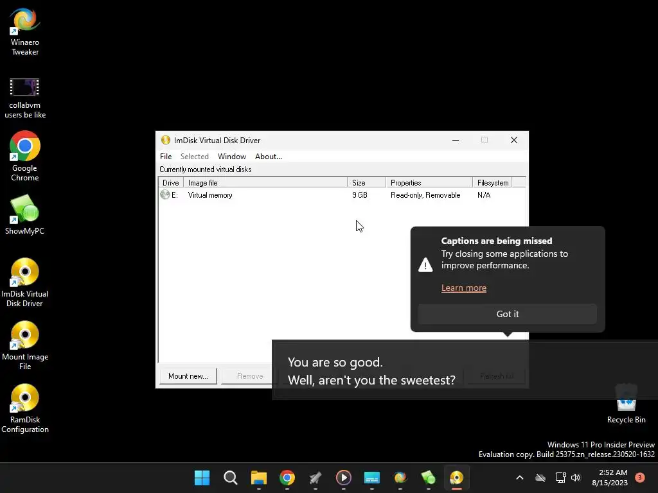The image size is (658, 493).
Task: Open the About... menu
Action: tap(269, 157)
